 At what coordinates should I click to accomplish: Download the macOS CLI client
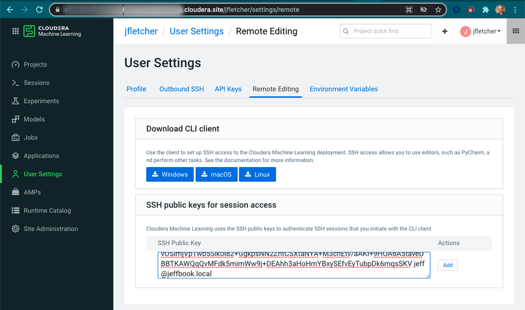216,174
